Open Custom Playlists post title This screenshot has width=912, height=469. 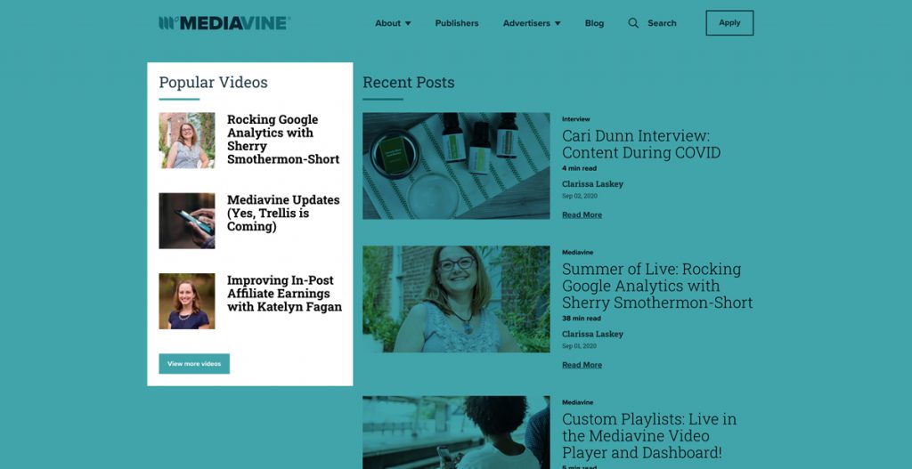pyautogui.click(x=649, y=436)
